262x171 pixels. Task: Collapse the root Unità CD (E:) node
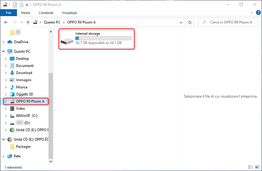[x=3, y=140]
